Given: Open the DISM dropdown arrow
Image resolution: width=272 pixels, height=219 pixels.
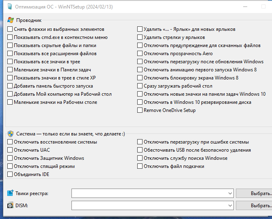Looking at the screenshot, I should 230,206.
